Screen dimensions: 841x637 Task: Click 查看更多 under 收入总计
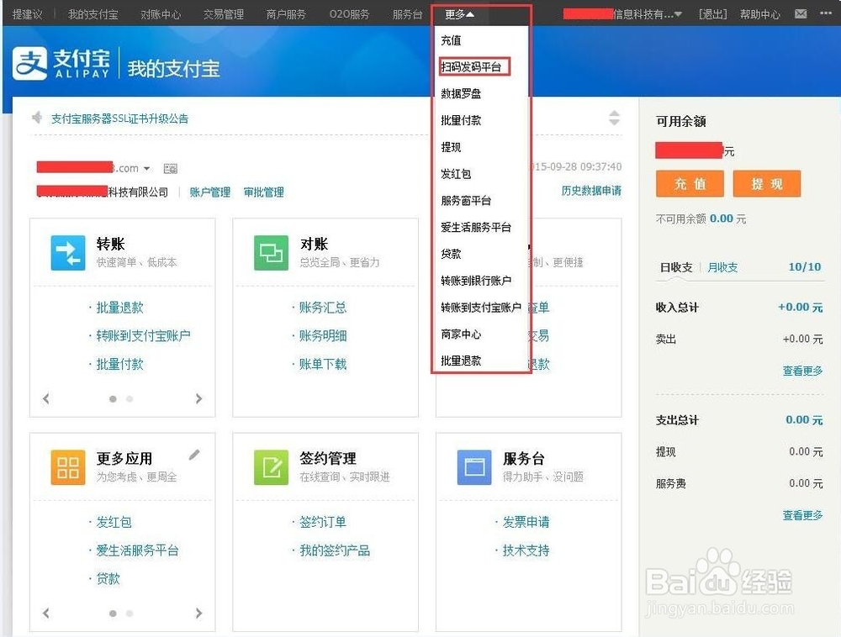tap(802, 371)
